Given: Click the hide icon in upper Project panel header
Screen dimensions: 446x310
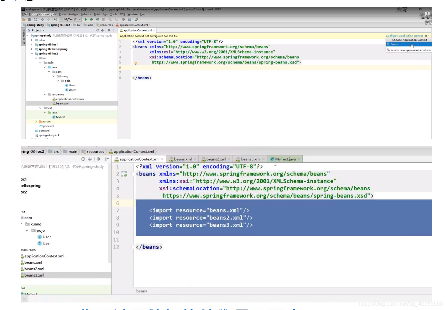Looking at the screenshot, I should 115,30.
